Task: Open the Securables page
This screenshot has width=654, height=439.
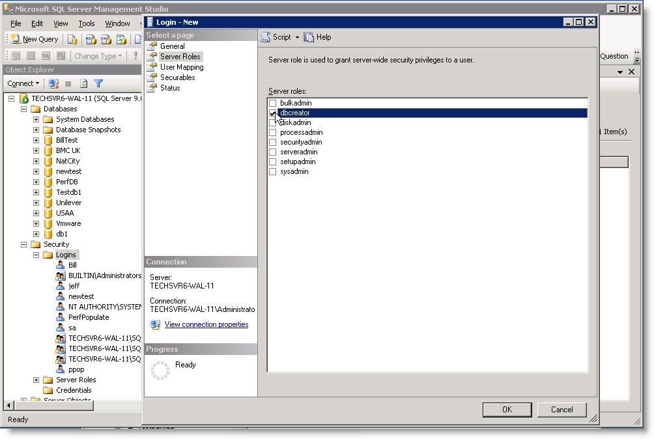Action: pyautogui.click(x=177, y=78)
